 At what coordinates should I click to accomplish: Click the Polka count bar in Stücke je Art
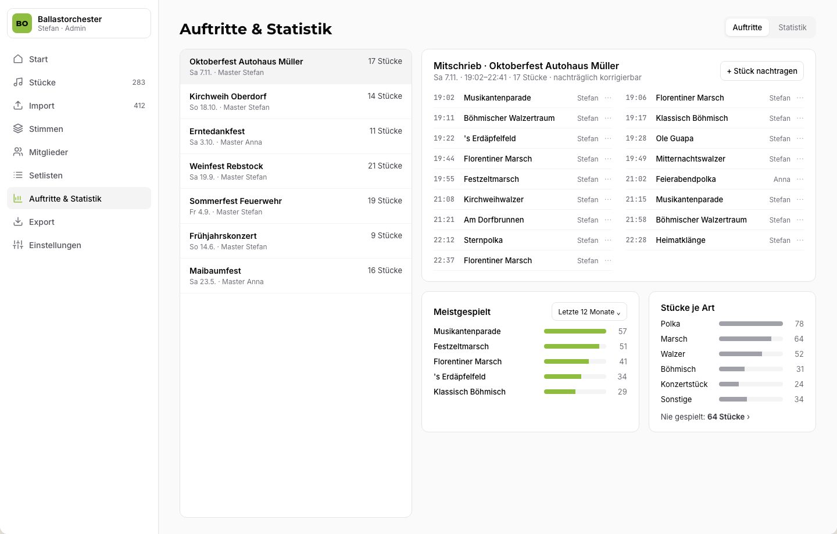[750, 324]
